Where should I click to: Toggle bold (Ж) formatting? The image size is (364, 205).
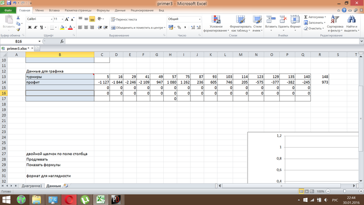tap(30, 28)
